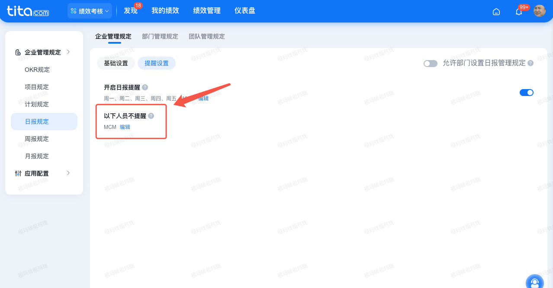Click 编辑 next to MCM
Viewport: 553px width, 288px height.
pos(125,127)
